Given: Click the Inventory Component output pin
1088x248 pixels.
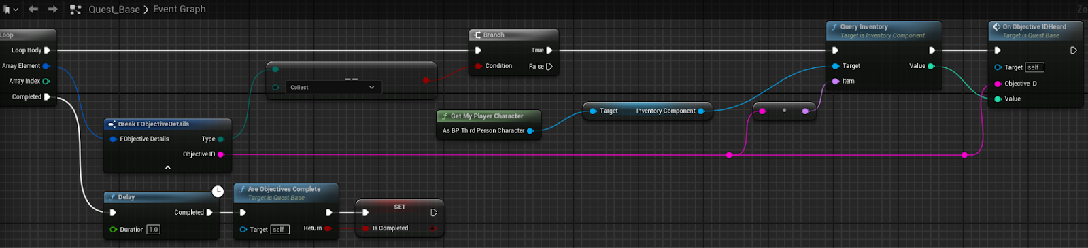Looking at the screenshot, I should point(701,111).
